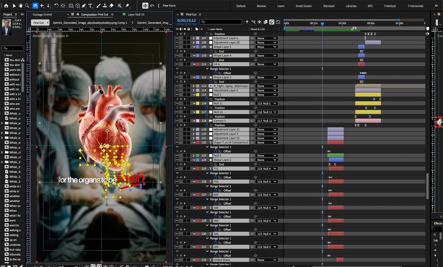Select the Zoom tool in toolbar

28,6
